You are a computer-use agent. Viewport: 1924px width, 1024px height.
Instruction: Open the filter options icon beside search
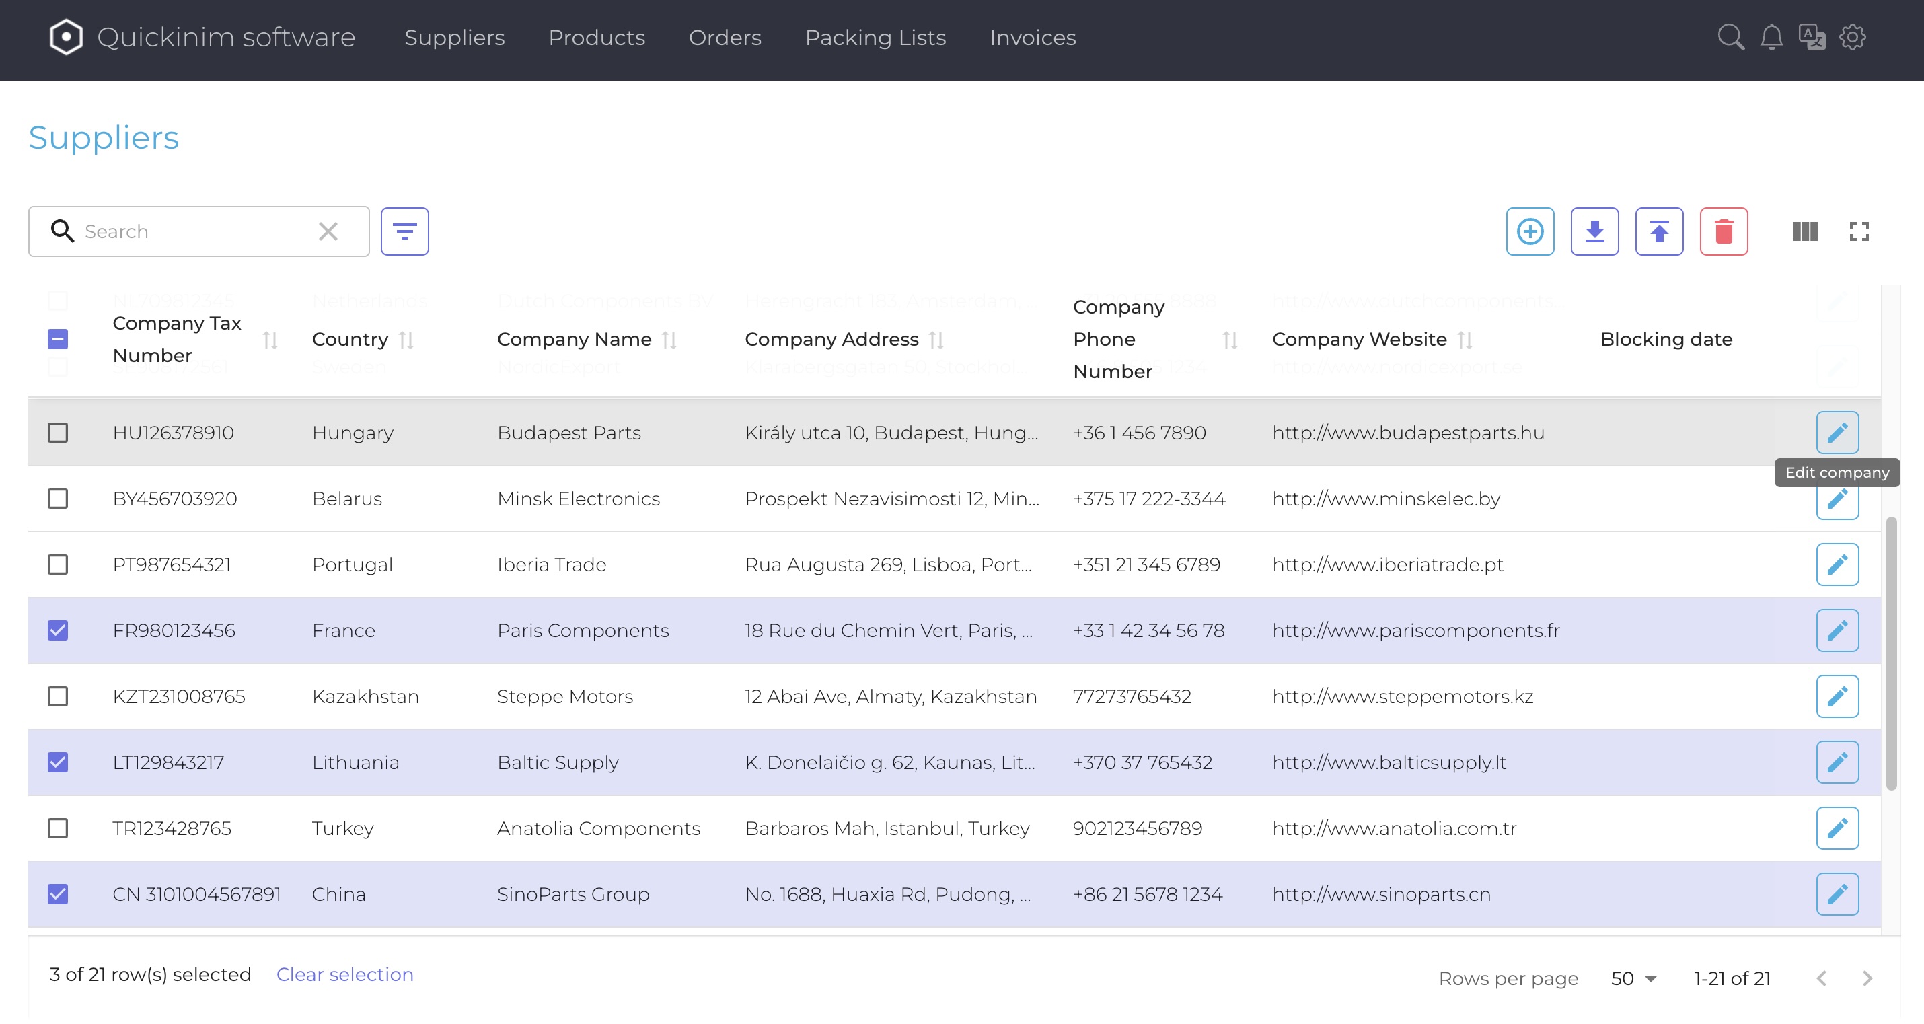tap(404, 231)
